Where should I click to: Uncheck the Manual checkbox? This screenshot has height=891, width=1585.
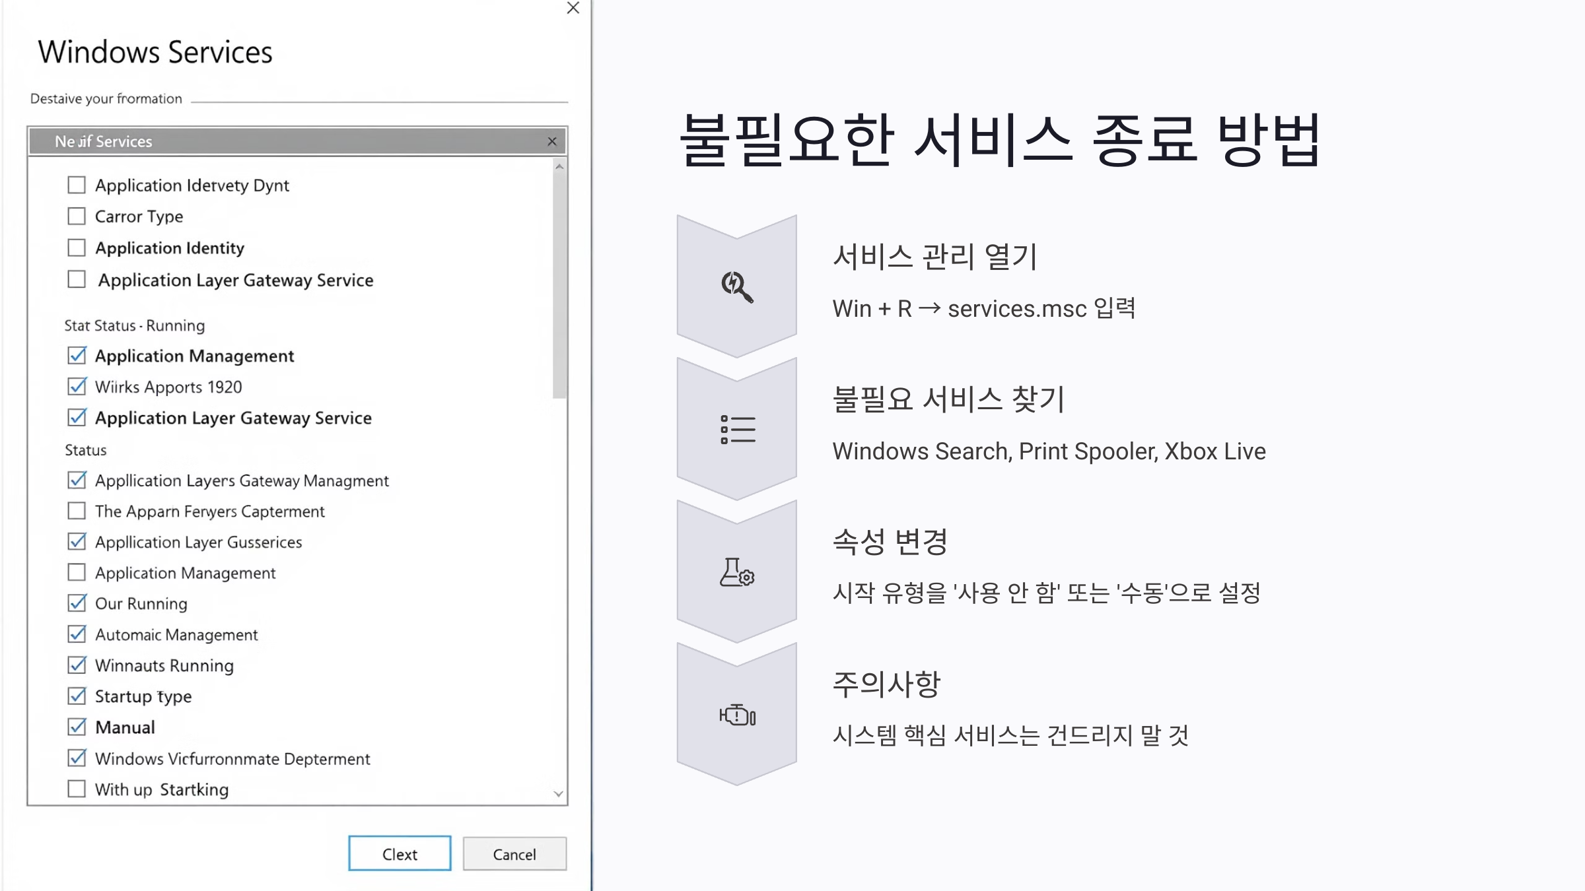click(77, 727)
